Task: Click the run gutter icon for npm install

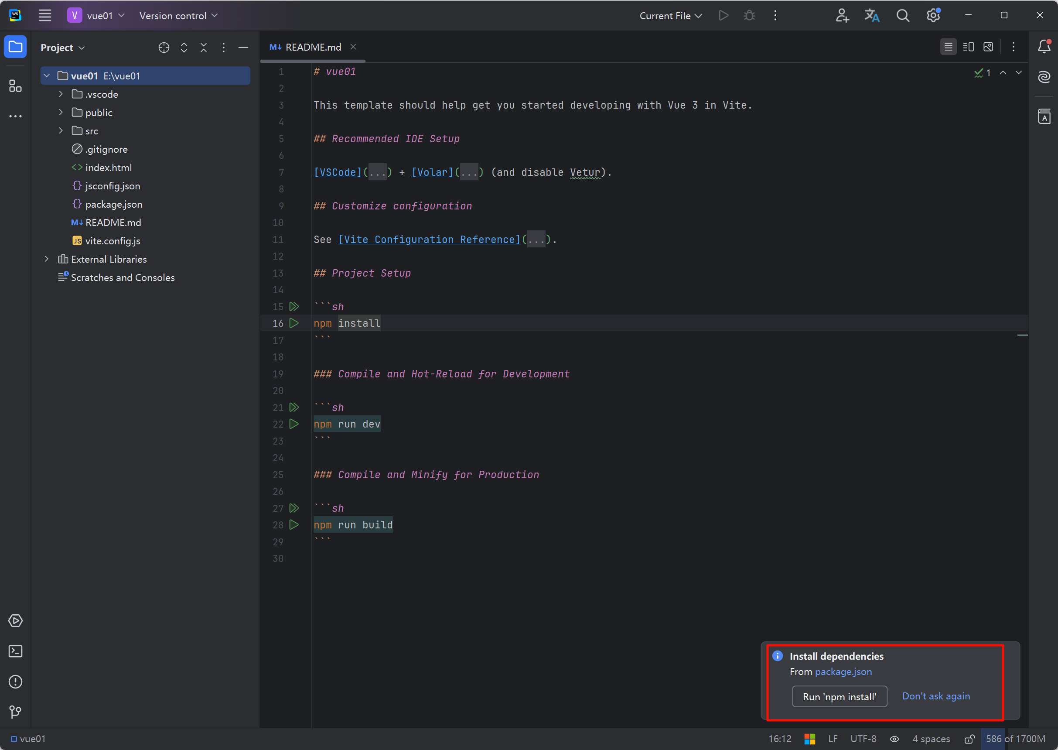Action: (x=294, y=323)
